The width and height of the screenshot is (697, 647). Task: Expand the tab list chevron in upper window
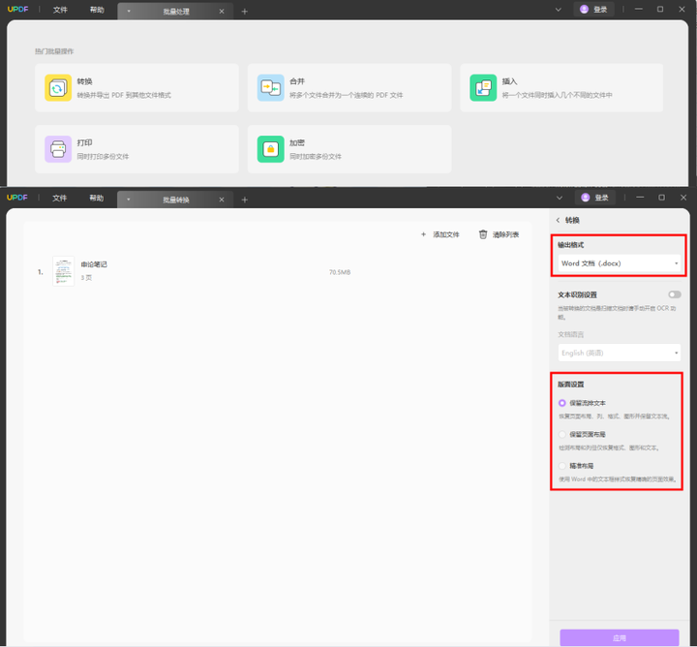tap(559, 10)
